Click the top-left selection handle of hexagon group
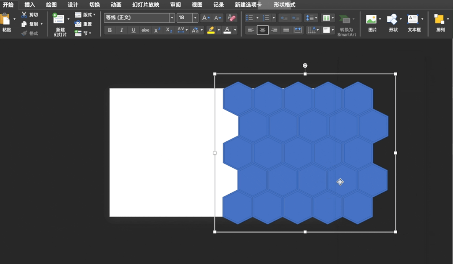The image size is (453, 264). tap(215, 74)
